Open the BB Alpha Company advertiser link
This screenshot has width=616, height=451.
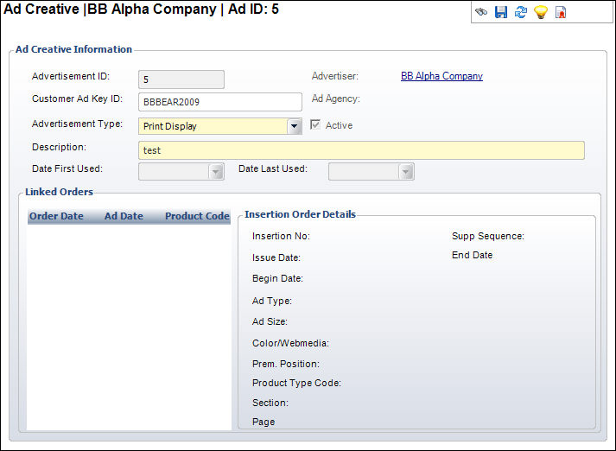[441, 76]
